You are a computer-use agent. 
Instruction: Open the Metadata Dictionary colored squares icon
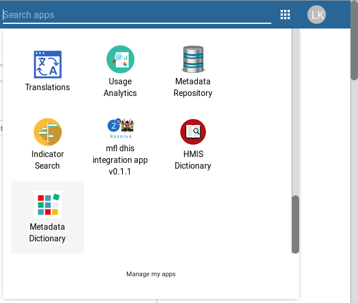tap(48, 205)
